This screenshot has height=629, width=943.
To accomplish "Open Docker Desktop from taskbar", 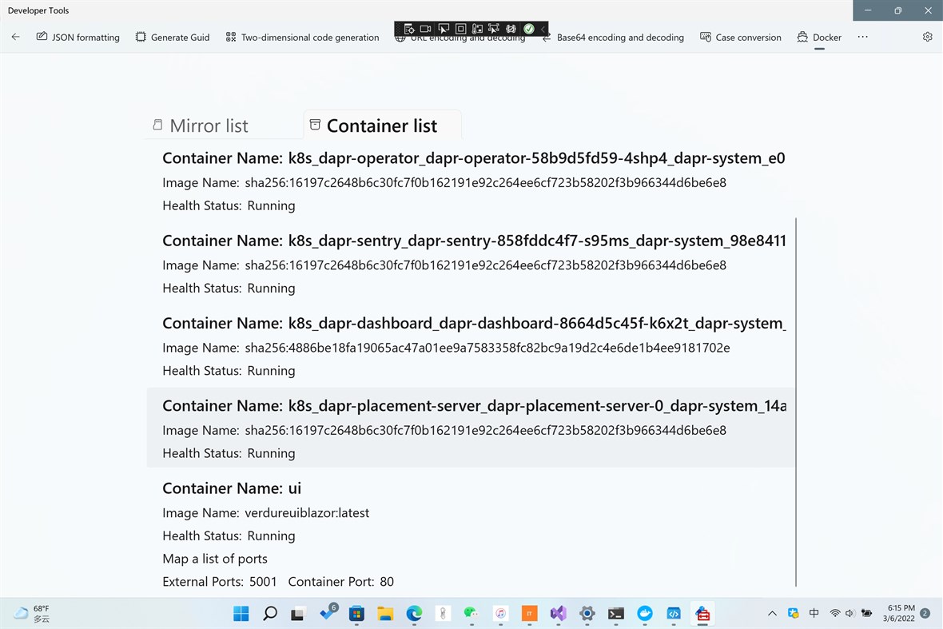I will [645, 613].
